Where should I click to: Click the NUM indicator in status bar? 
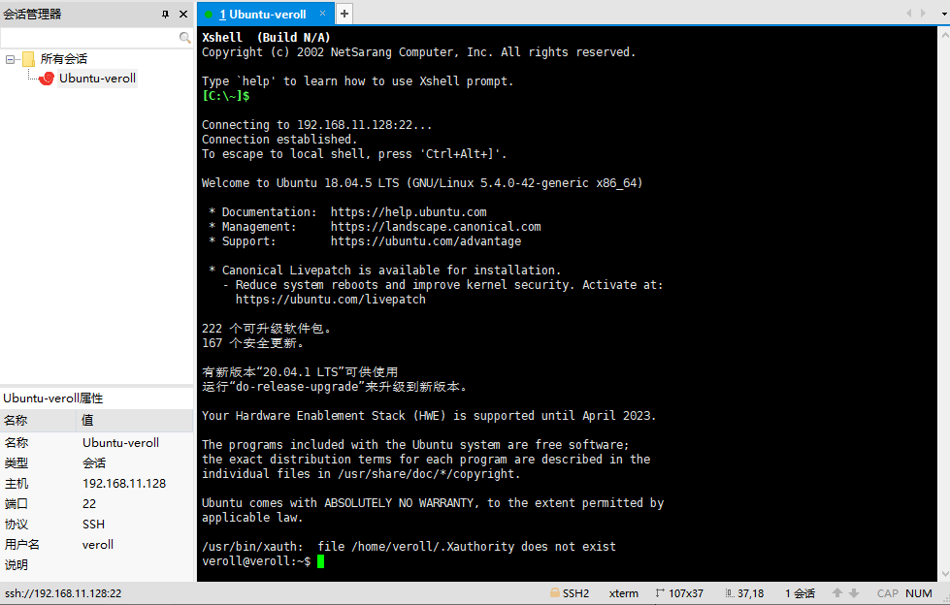[919, 593]
